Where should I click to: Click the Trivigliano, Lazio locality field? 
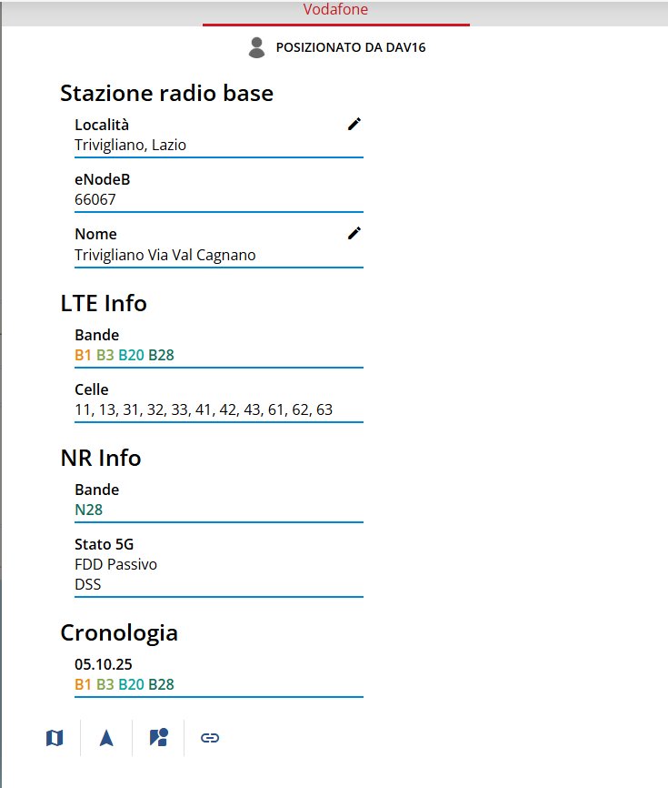131,145
